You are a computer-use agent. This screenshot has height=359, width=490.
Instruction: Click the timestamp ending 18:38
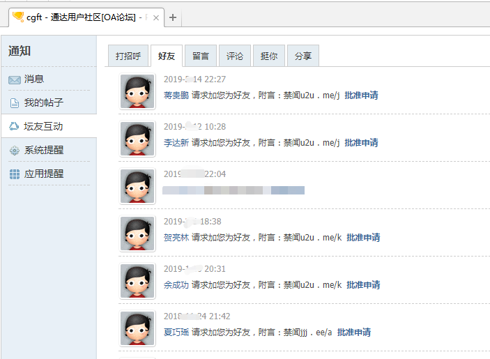point(192,222)
